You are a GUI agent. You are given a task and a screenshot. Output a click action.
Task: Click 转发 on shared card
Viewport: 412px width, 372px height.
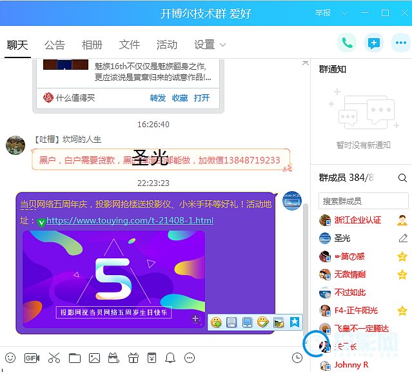[158, 98]
